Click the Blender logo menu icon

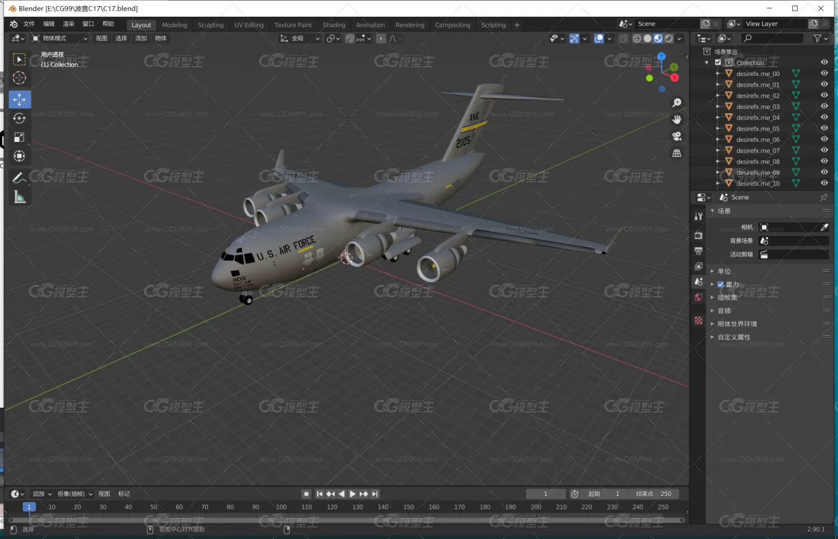(x=13, y=24)
